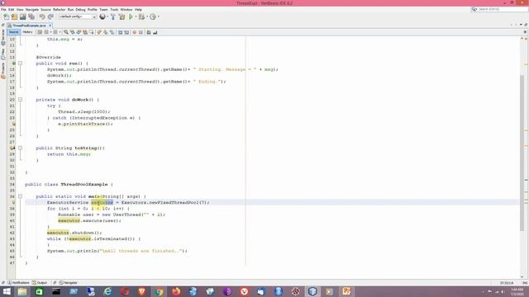Switch to History view

pos(27,32)
